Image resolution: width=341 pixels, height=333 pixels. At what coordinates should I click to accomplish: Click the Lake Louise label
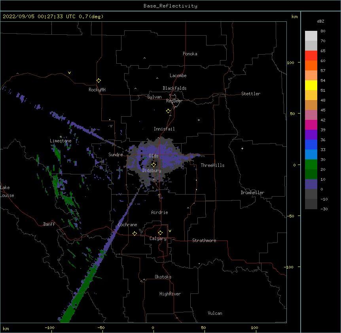(x=7, y=191)
